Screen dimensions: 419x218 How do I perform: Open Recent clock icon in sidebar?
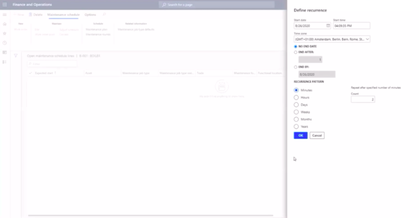(x=5, y=43)
